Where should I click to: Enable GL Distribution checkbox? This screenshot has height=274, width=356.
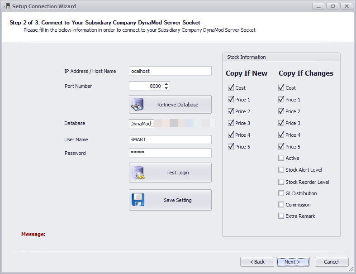coord(281,193)
